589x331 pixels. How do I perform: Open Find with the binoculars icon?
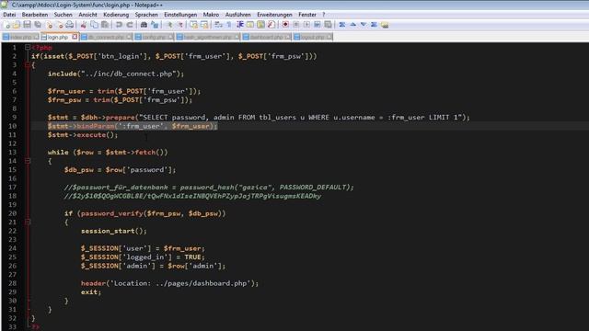(144, 25)
